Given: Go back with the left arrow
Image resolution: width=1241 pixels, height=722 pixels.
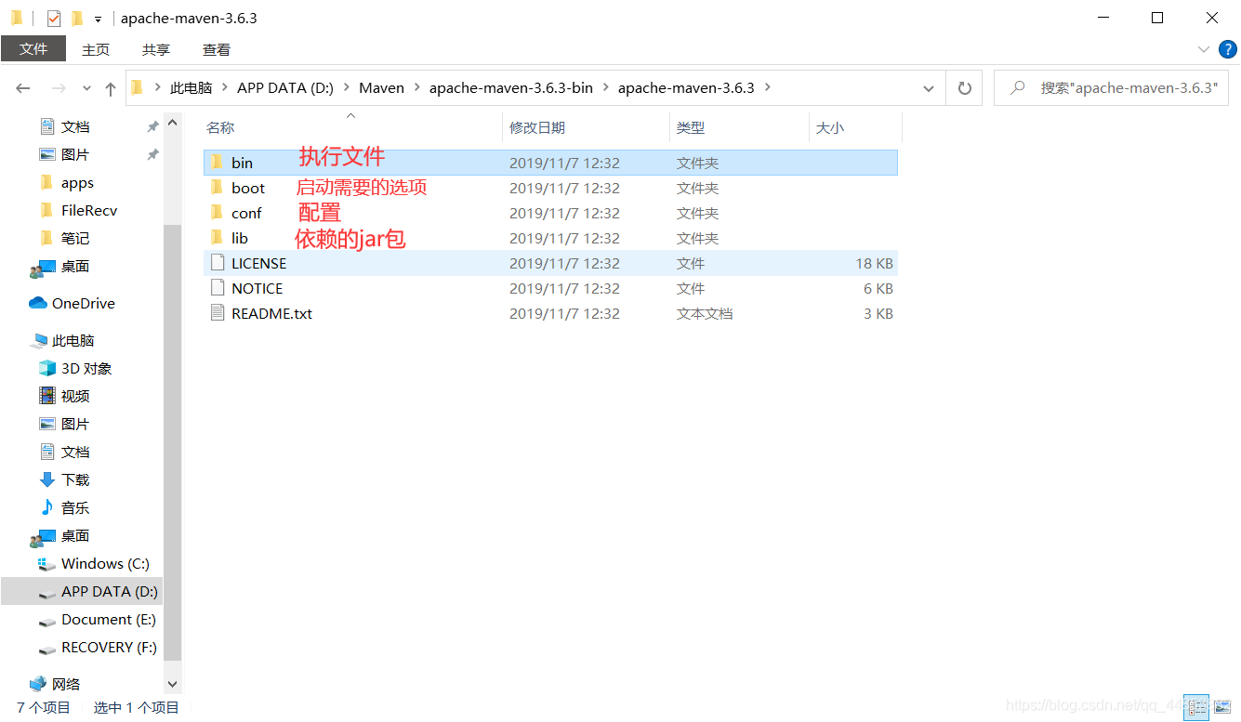Looking at the screenshot, I should coord(23,88).
